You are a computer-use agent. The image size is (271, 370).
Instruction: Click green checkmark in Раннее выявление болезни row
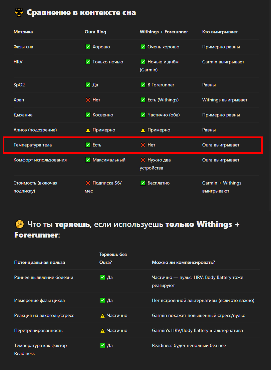[102, 277]
